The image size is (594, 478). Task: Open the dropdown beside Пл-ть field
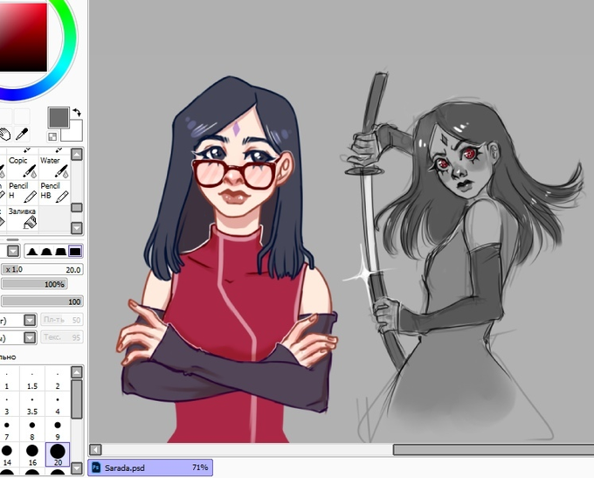(30, 320)
